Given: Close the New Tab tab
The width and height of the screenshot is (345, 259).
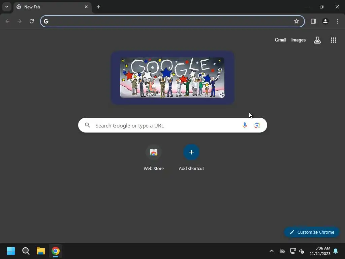Looking at the screenshot, I should (x=86, y=7).
